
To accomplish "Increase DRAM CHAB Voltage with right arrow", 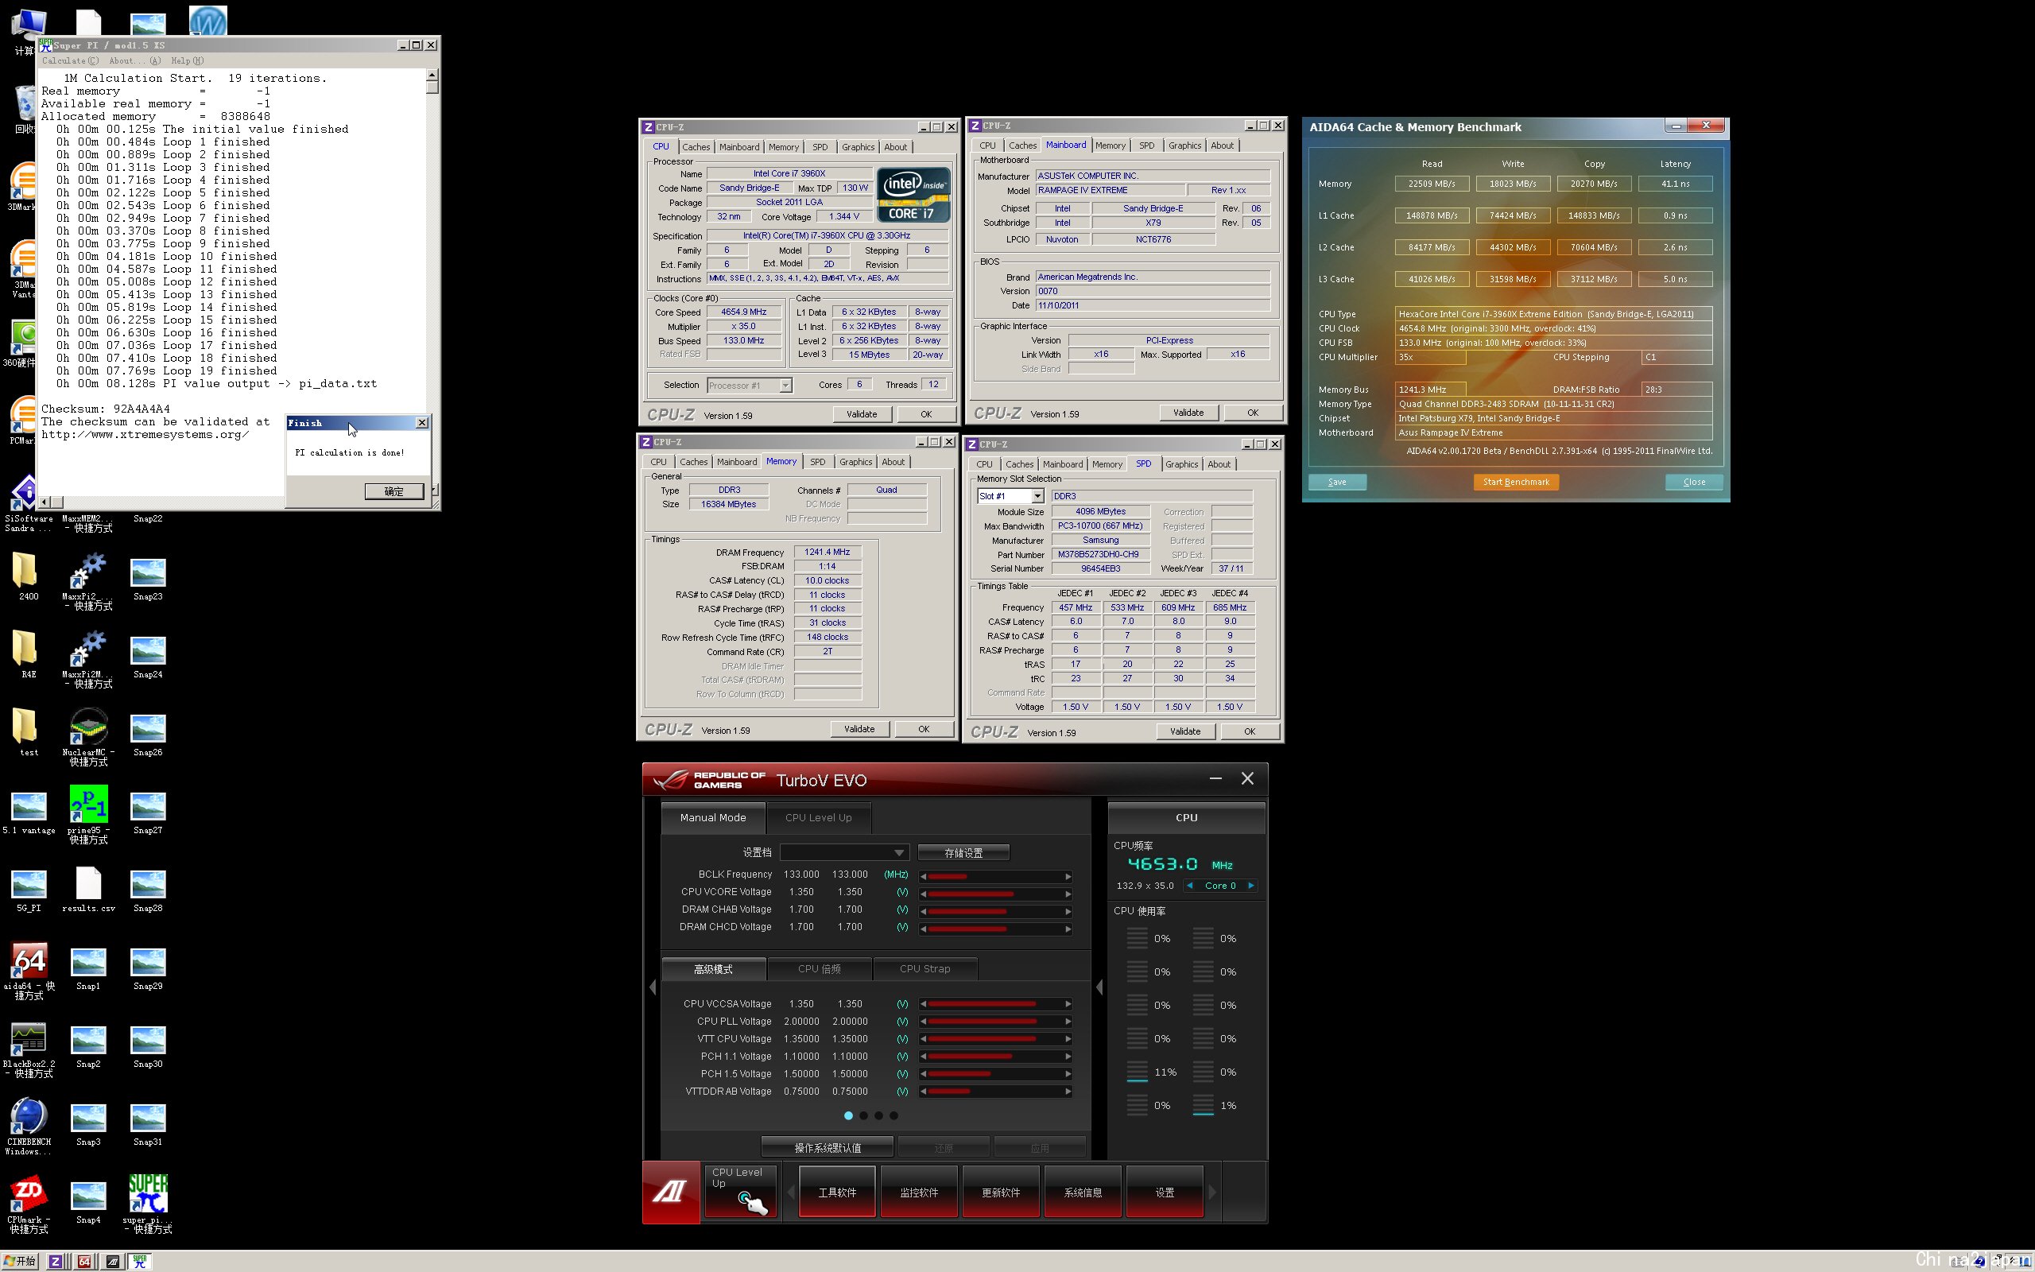I will point(1069,911).
